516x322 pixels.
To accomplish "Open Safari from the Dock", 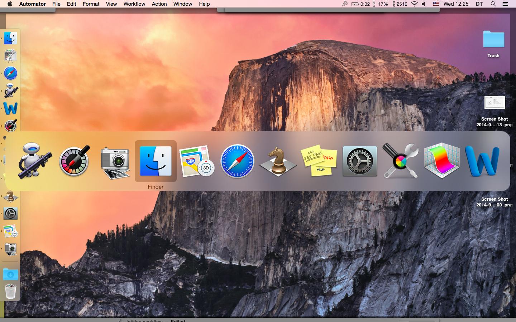I will click(11, 73).
